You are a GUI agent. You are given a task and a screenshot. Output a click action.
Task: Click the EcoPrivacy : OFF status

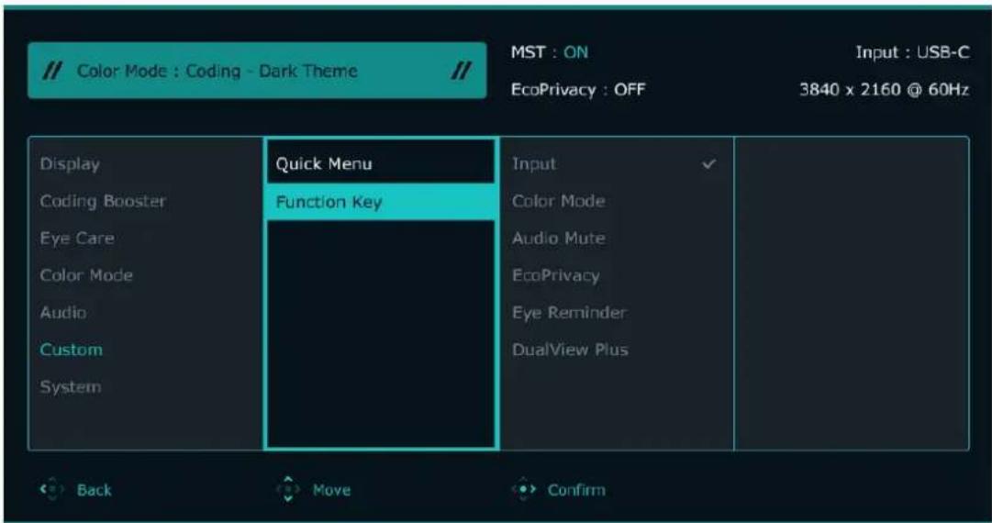click(578, 90)
